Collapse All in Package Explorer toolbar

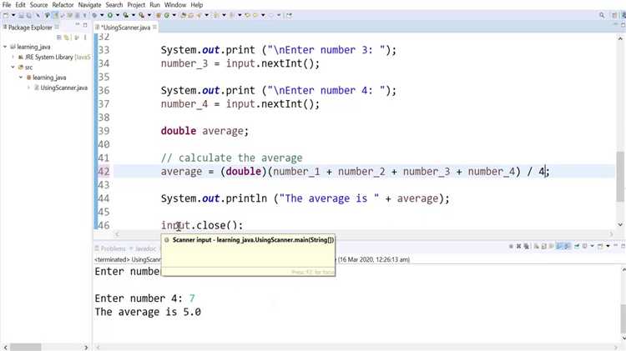[59, 37]
